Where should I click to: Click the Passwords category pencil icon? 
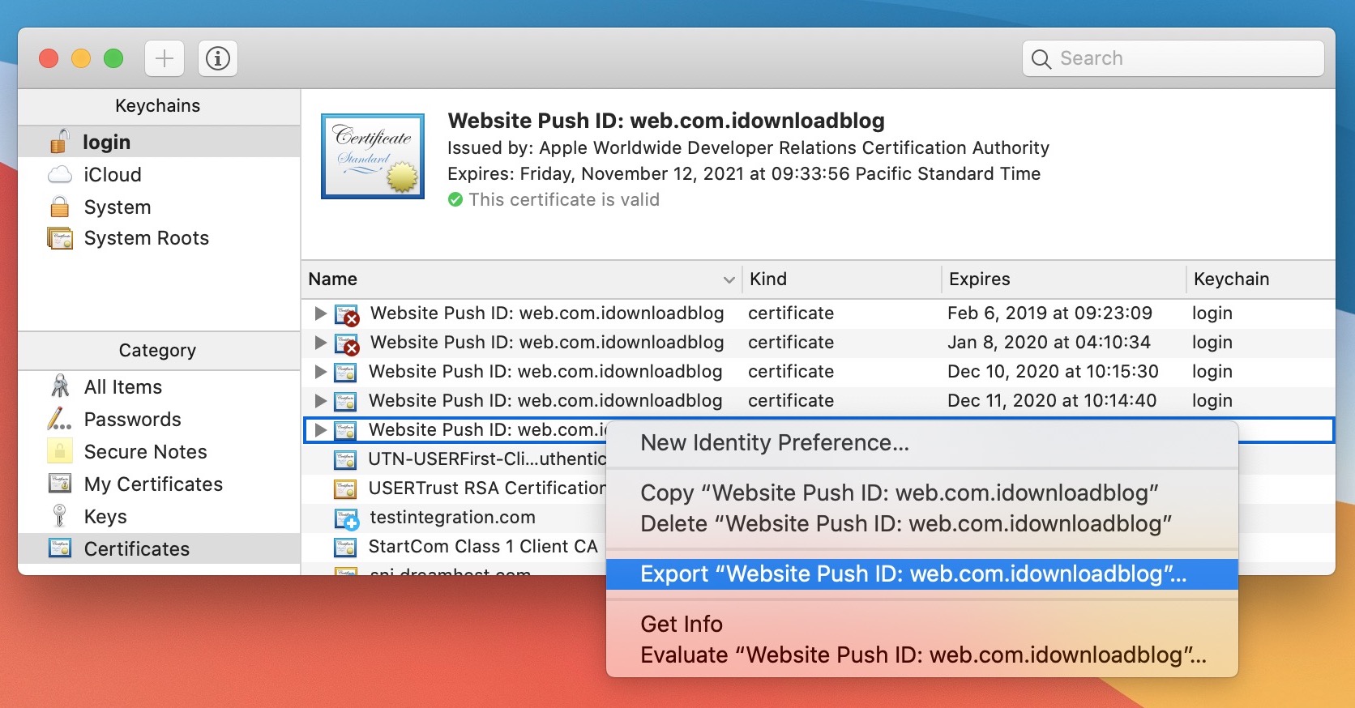59,419
